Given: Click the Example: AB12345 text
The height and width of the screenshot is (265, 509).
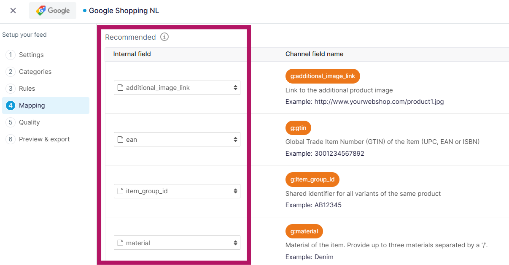Looking at the screenshot, I should coord(313,205).
